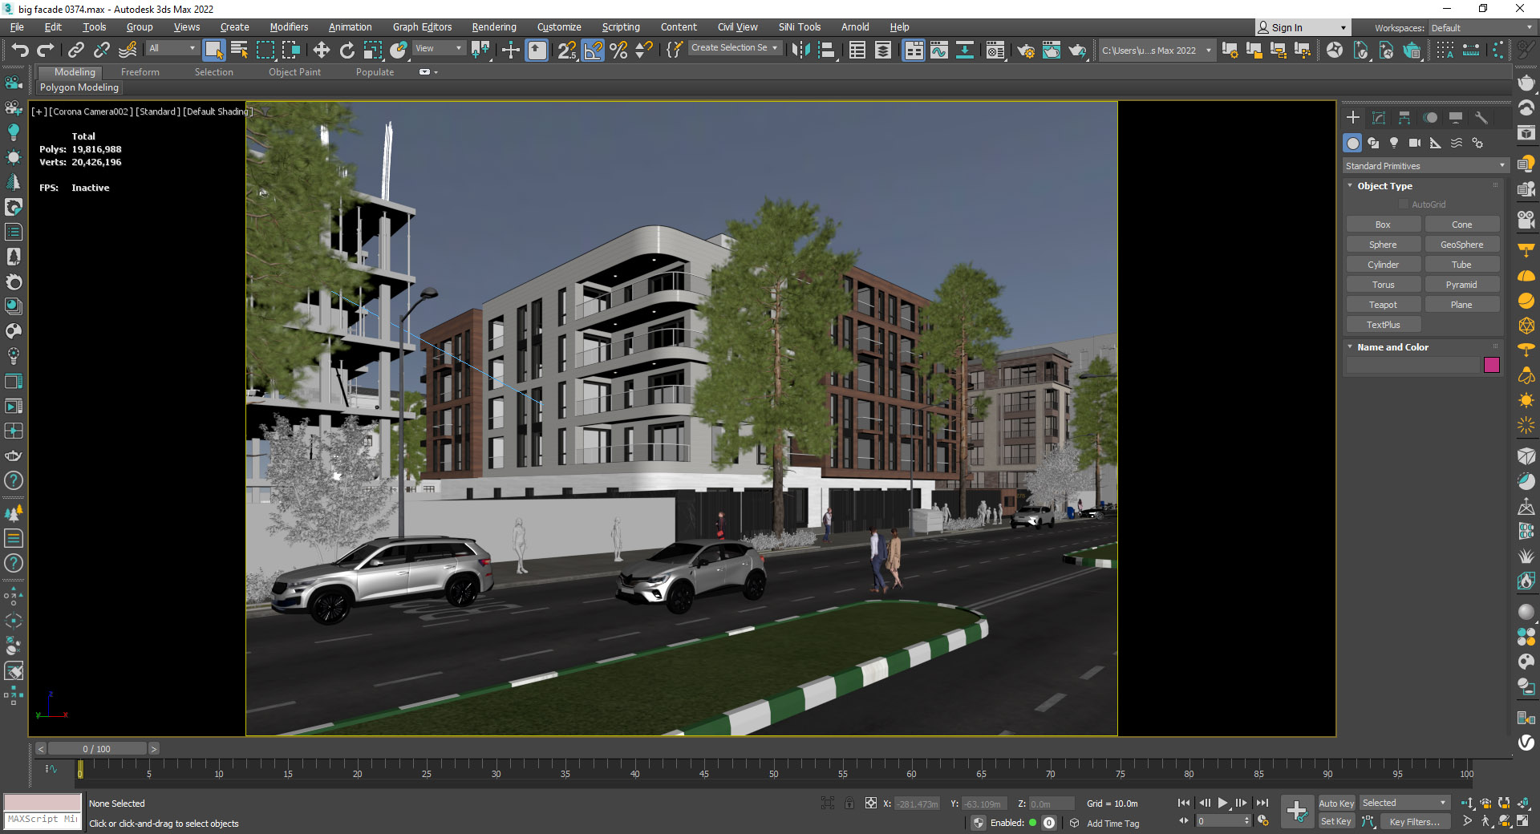1540x834 pixels.
Task: Click the TextPlus button
Action: tap(1383, 325)
